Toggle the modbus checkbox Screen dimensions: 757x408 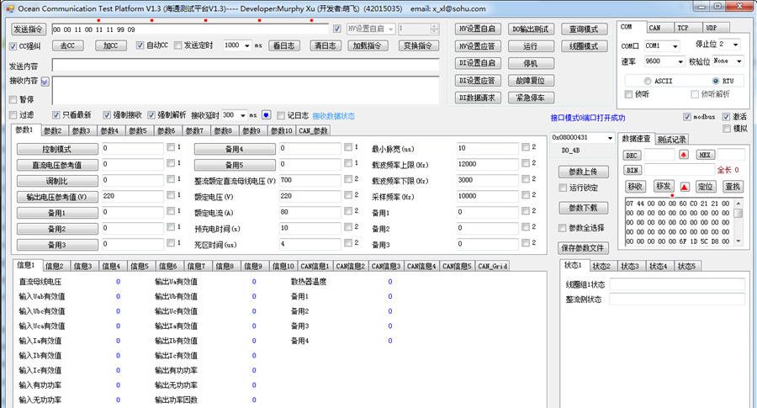[x=687, y=117]
